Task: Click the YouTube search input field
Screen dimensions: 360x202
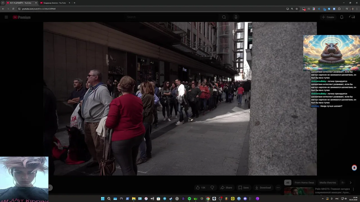Action: pos(172,17)
